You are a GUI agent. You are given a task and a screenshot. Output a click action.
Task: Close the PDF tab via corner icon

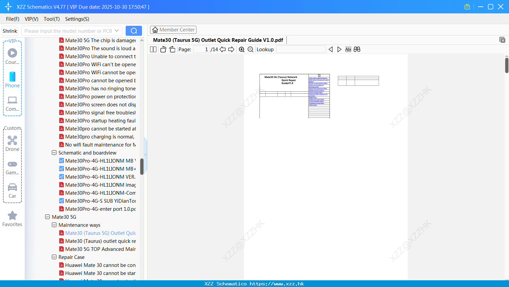(502, 40)
